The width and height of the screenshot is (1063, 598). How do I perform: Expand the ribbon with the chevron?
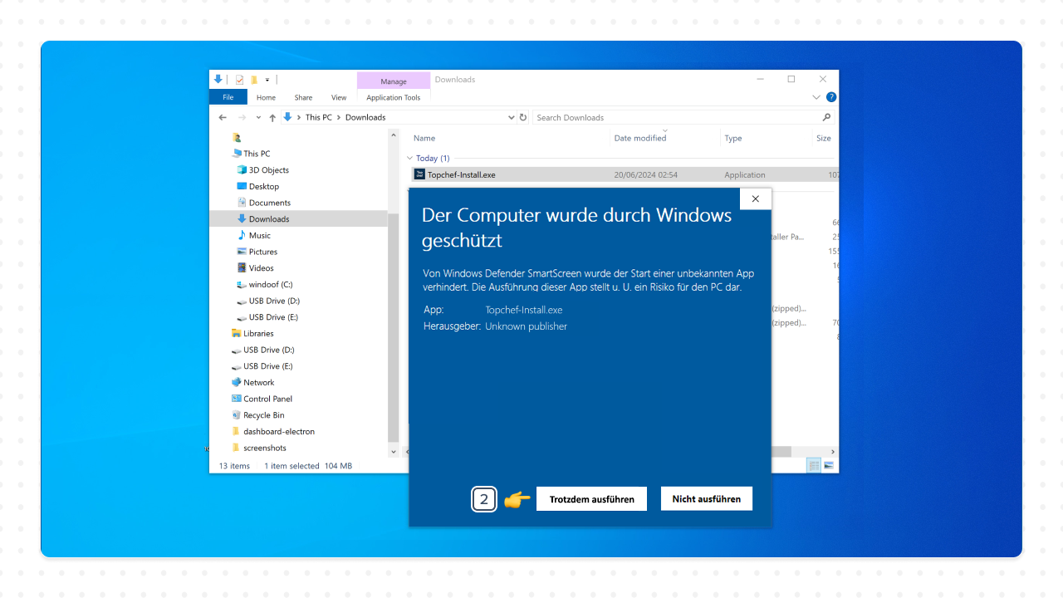pos(816,97)
